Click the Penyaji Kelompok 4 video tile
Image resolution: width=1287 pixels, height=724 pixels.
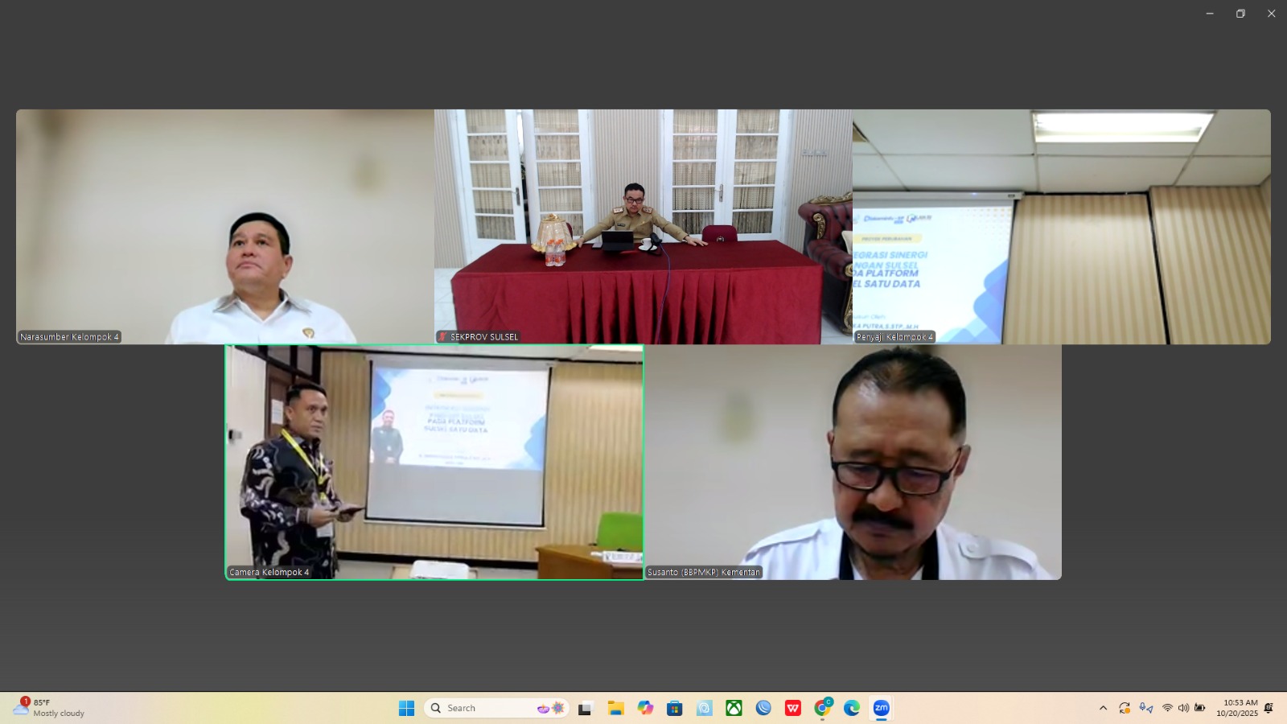[1062, 226]
